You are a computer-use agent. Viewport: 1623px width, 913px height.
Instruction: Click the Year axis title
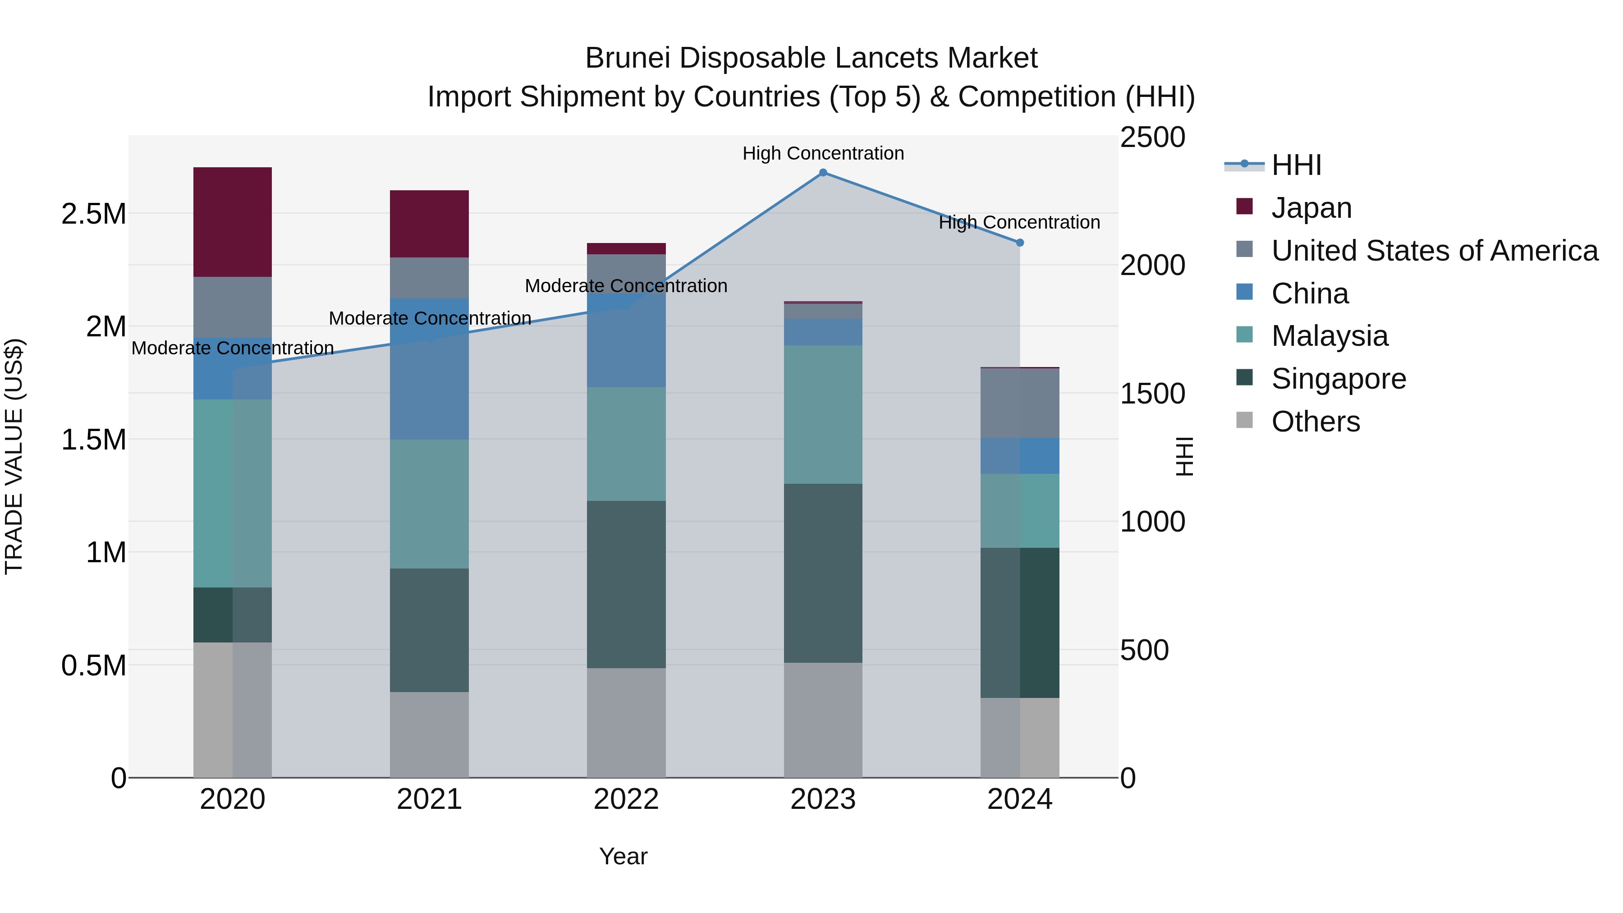pyautogui.click(x=623, y=856)
